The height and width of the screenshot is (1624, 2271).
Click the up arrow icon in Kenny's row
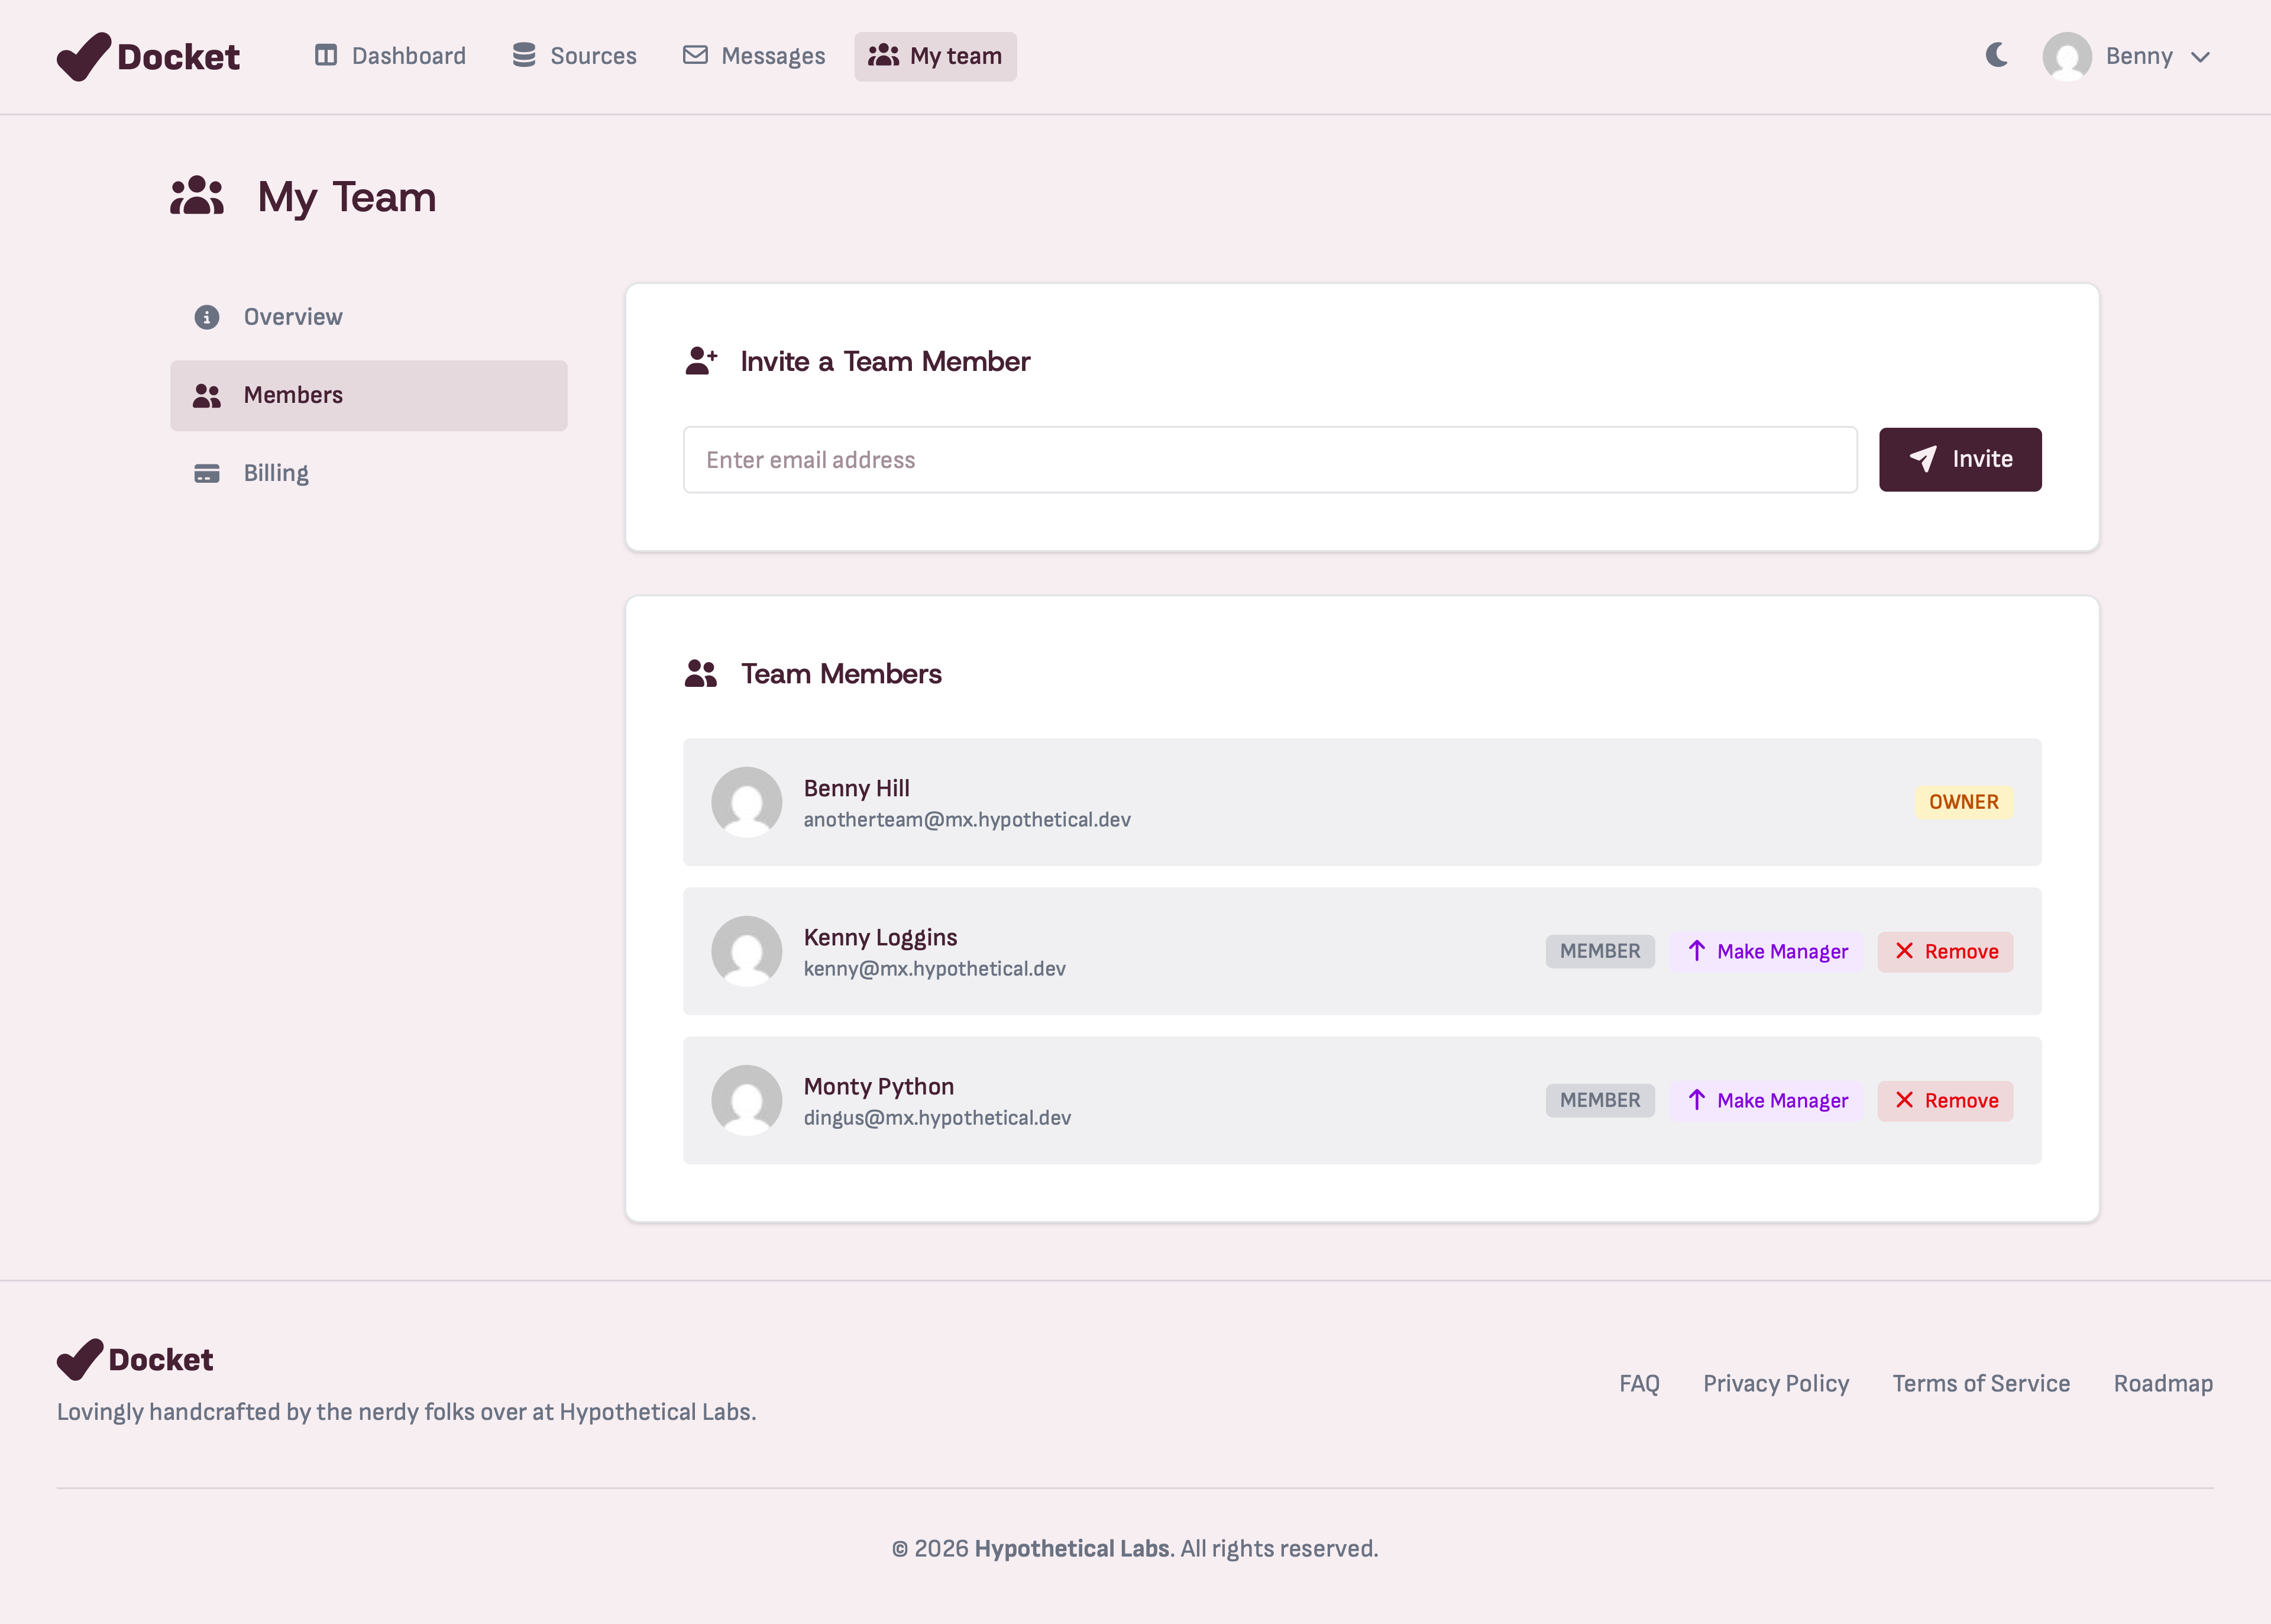tap(1696, 950)
